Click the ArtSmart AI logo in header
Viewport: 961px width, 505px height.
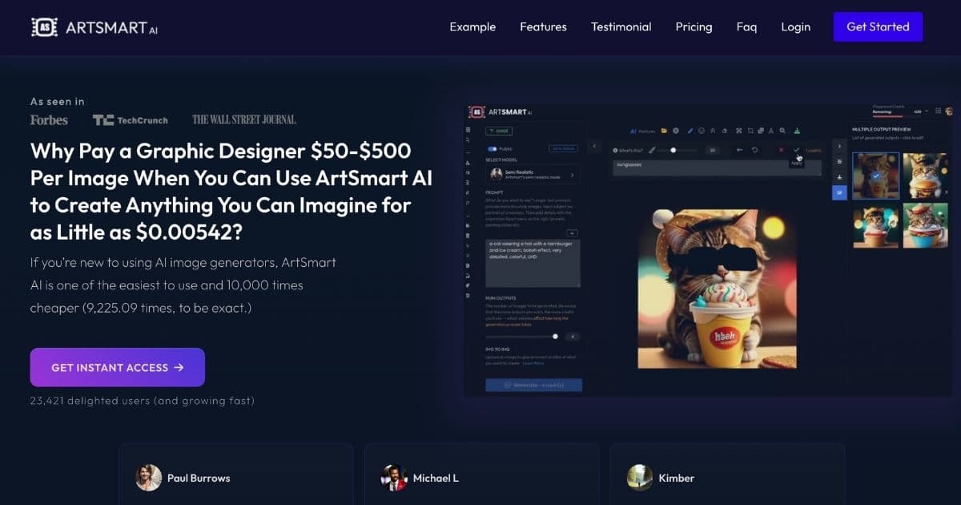[94, 26]
